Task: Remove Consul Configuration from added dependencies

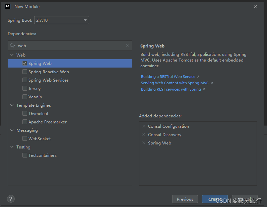Action: pos(144,126)
